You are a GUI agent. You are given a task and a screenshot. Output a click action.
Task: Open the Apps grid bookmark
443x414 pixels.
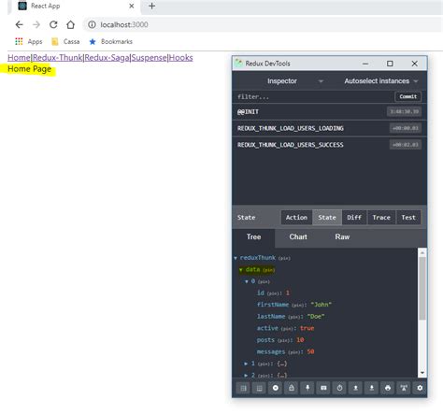(28, 41)
